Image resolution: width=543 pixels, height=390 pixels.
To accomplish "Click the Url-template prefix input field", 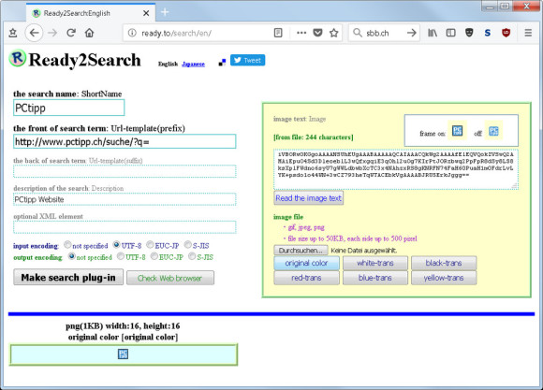I will pyautogui.click(x=125, y=141).
